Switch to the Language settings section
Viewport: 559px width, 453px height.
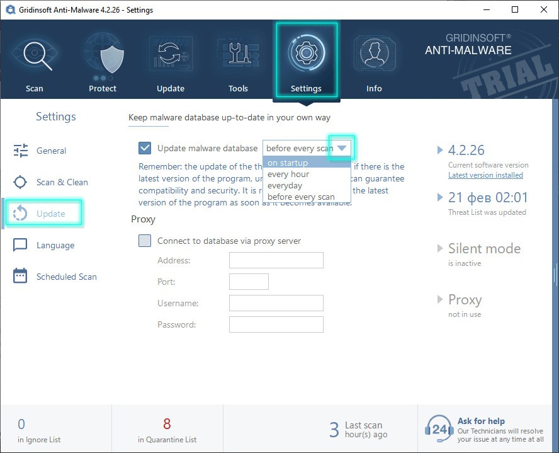click(55, 245)
